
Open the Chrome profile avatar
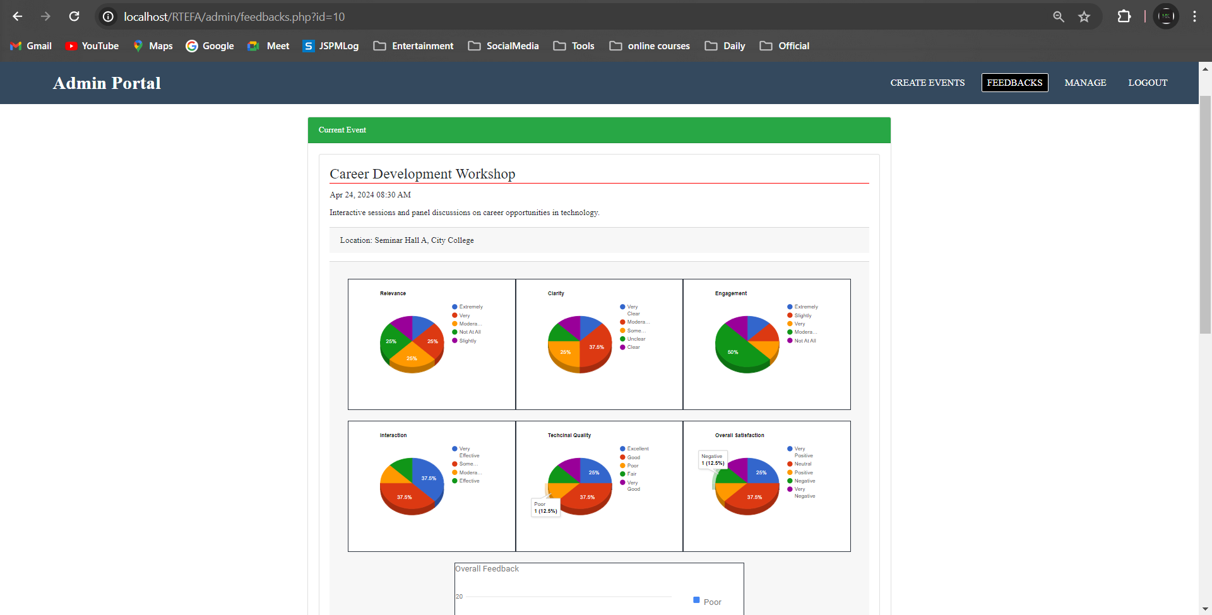tap(1165, 16)
